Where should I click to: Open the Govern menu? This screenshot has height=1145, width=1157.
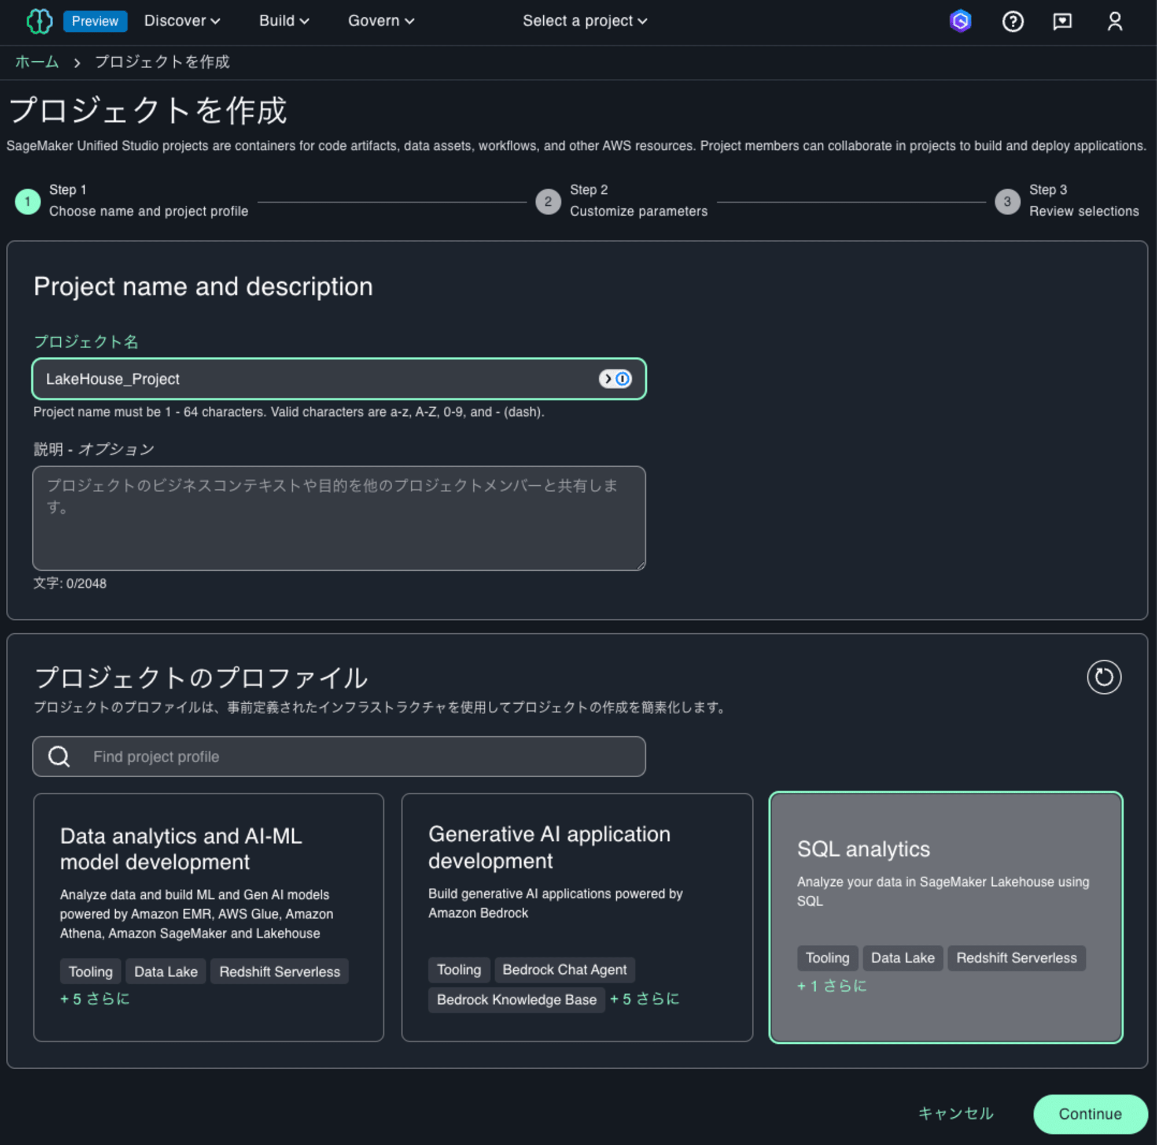(x=381, y=21)
